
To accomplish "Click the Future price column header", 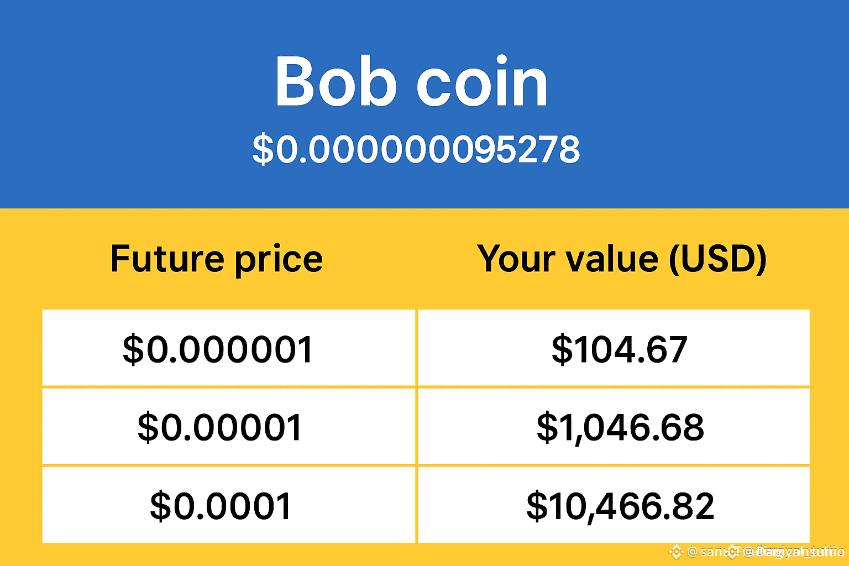I will [217, 259].
